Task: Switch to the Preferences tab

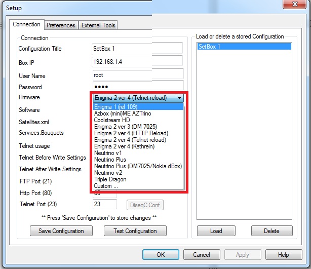Action: pyautogui.click(x=61, y=25)
